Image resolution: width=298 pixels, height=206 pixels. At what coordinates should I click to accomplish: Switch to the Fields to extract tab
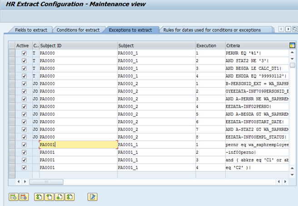[x=31, y=30]
